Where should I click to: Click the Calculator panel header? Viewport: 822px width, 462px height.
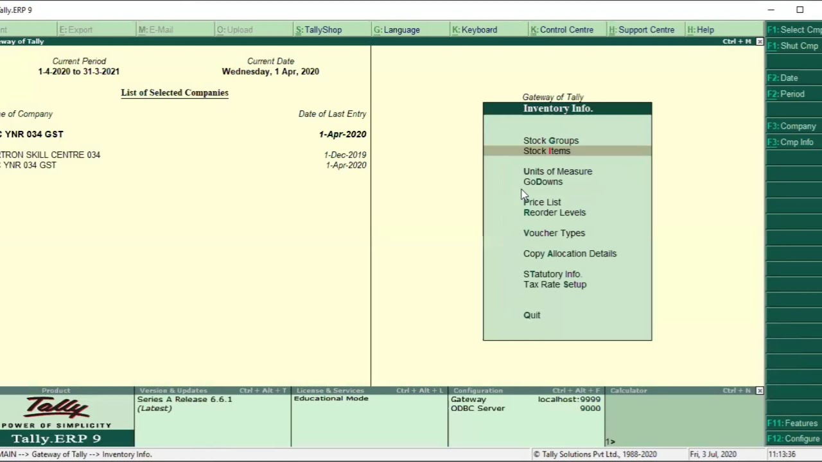click(684, 391)
